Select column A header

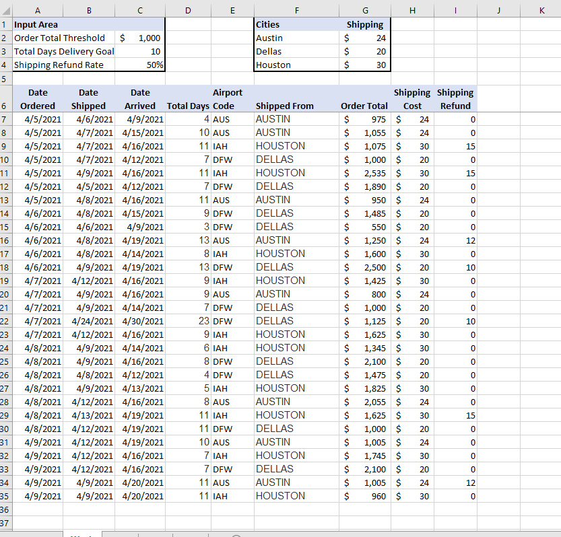pyautogui.click(x=38, y=11)
